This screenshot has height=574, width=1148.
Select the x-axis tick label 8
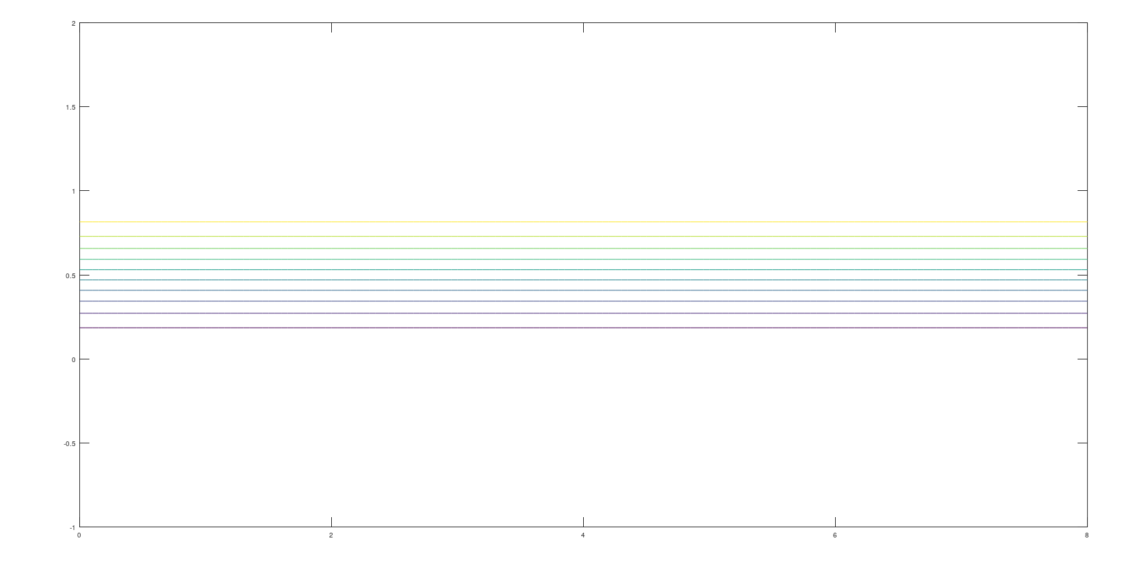(x=1086, y=535)
